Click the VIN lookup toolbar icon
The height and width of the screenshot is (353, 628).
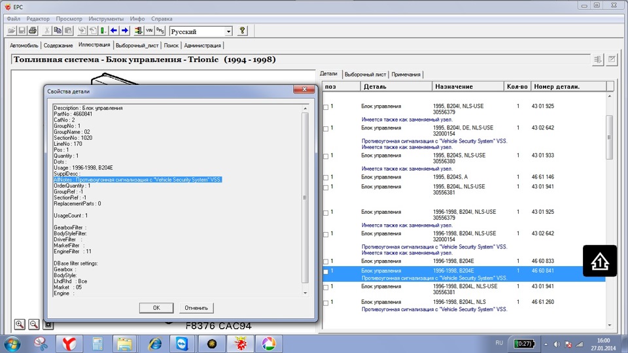point(148,31)
